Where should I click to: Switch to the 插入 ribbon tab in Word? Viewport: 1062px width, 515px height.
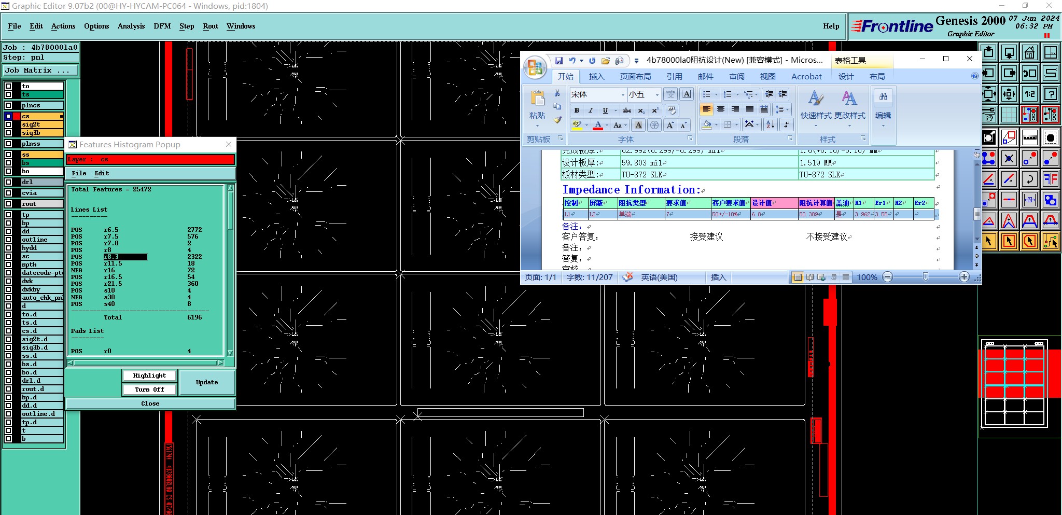tap(596, 76)
